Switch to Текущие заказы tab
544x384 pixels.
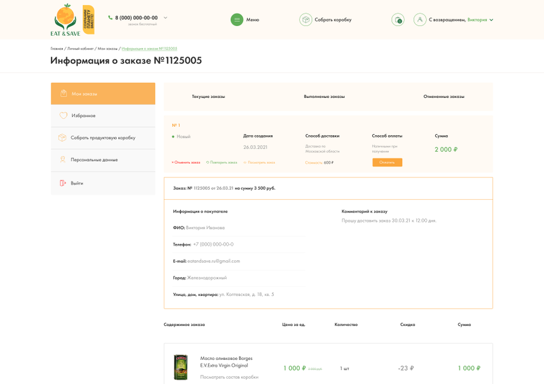209,97
